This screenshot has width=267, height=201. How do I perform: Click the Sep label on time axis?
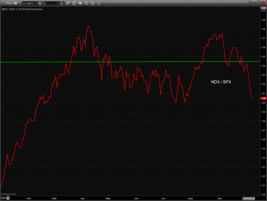tap(220, 199)
